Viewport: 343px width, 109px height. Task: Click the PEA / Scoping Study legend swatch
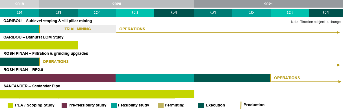[x=10, y=105]
